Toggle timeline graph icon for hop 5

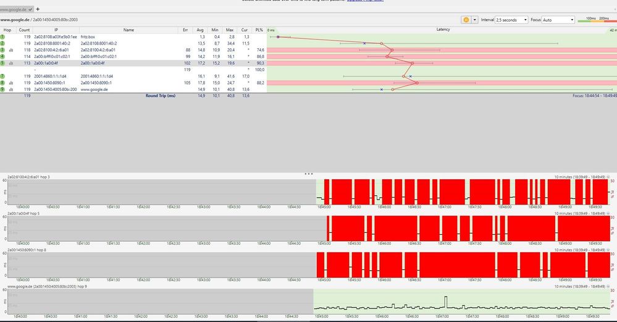11,63
